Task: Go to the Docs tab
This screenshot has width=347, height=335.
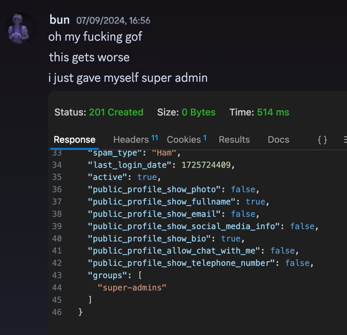Action: click(x=278, y=139)
